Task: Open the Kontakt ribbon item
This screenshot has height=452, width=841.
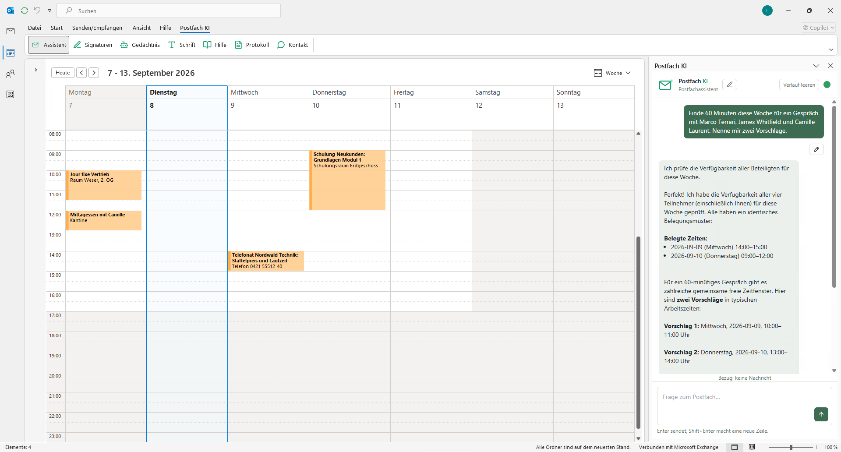Action: click(293, 45)
